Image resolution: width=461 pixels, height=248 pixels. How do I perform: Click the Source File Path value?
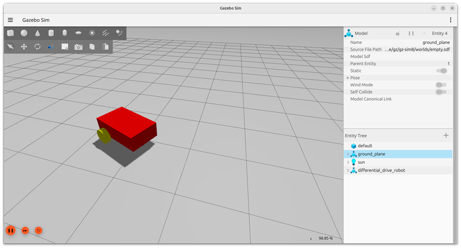pos(417,50)
